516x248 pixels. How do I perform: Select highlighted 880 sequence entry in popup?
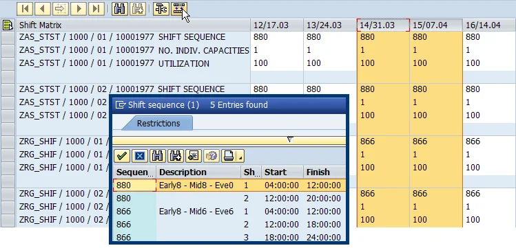click(x=135, y=185)
